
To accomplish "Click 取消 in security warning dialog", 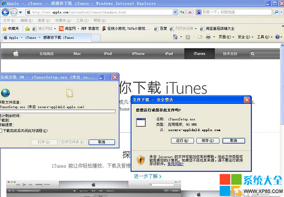I will 234,141.
